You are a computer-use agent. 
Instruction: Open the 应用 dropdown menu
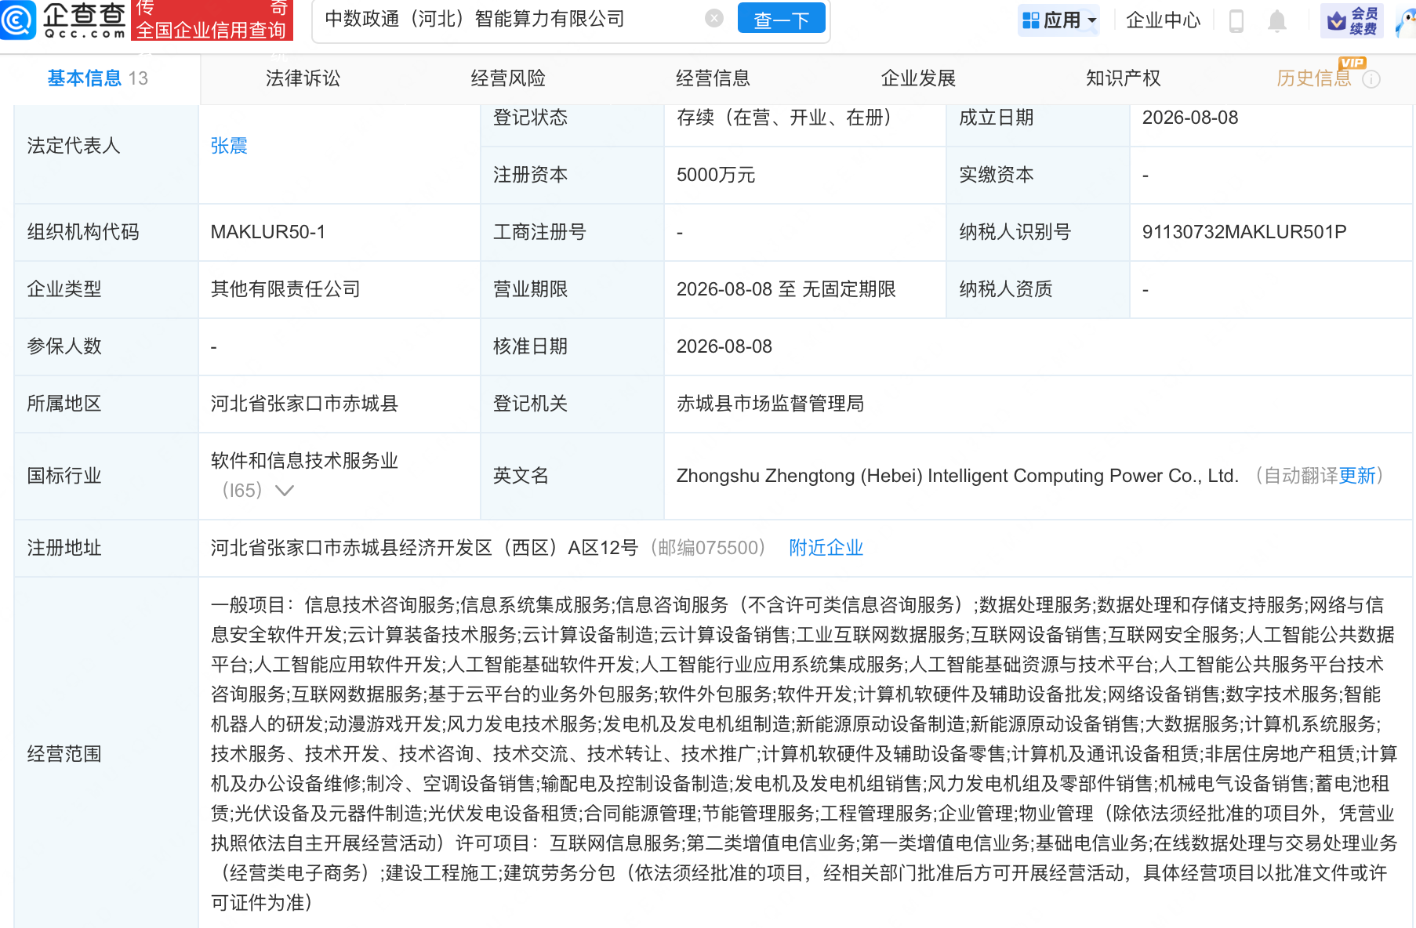1059,20
